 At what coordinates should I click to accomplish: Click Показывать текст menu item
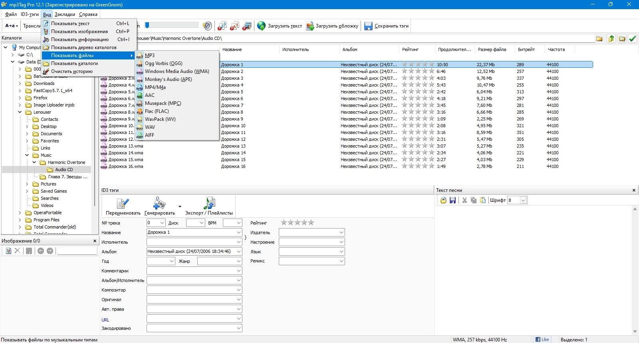pos(89,24)
